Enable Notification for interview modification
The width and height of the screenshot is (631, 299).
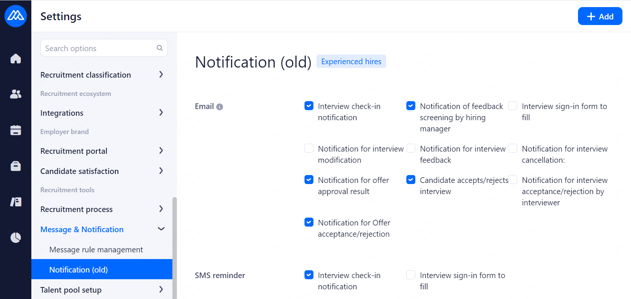tap(309, 149)
